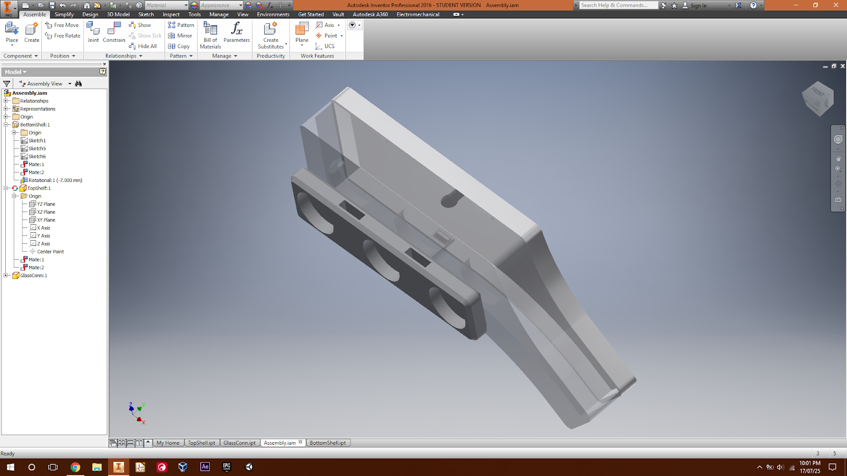
Task: Click Save in quick access toolbar
Action: pyautogui.click(x=52, y=5)
